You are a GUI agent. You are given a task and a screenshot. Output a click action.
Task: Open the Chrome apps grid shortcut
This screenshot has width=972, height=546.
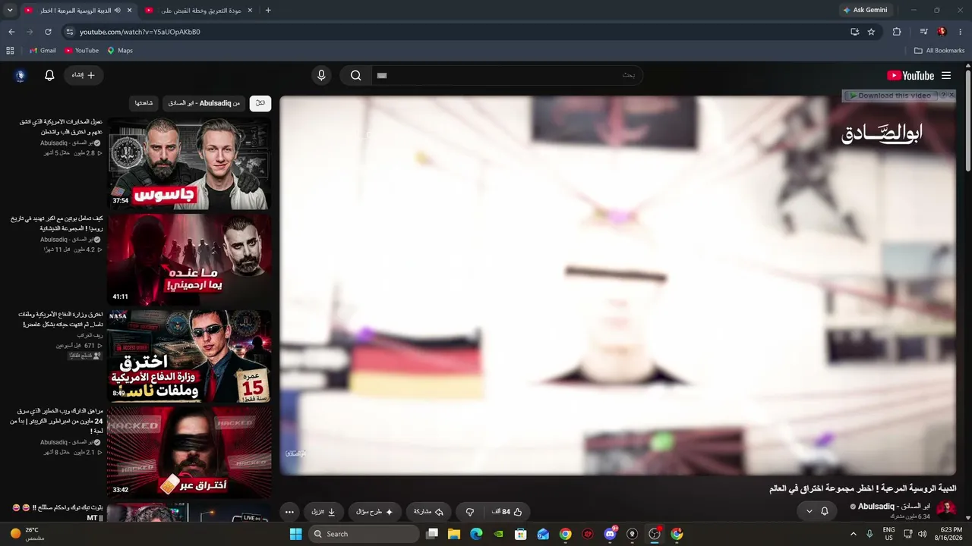pos(10,51)
